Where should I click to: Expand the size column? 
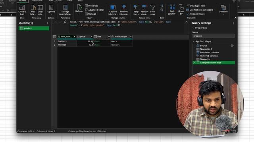[109, 37]
